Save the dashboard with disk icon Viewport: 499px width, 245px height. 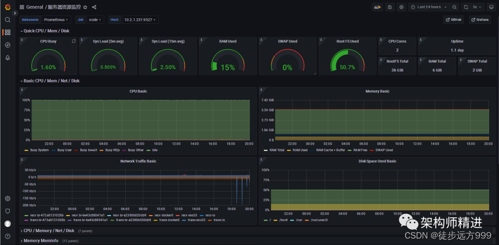[x=390, y=7]
